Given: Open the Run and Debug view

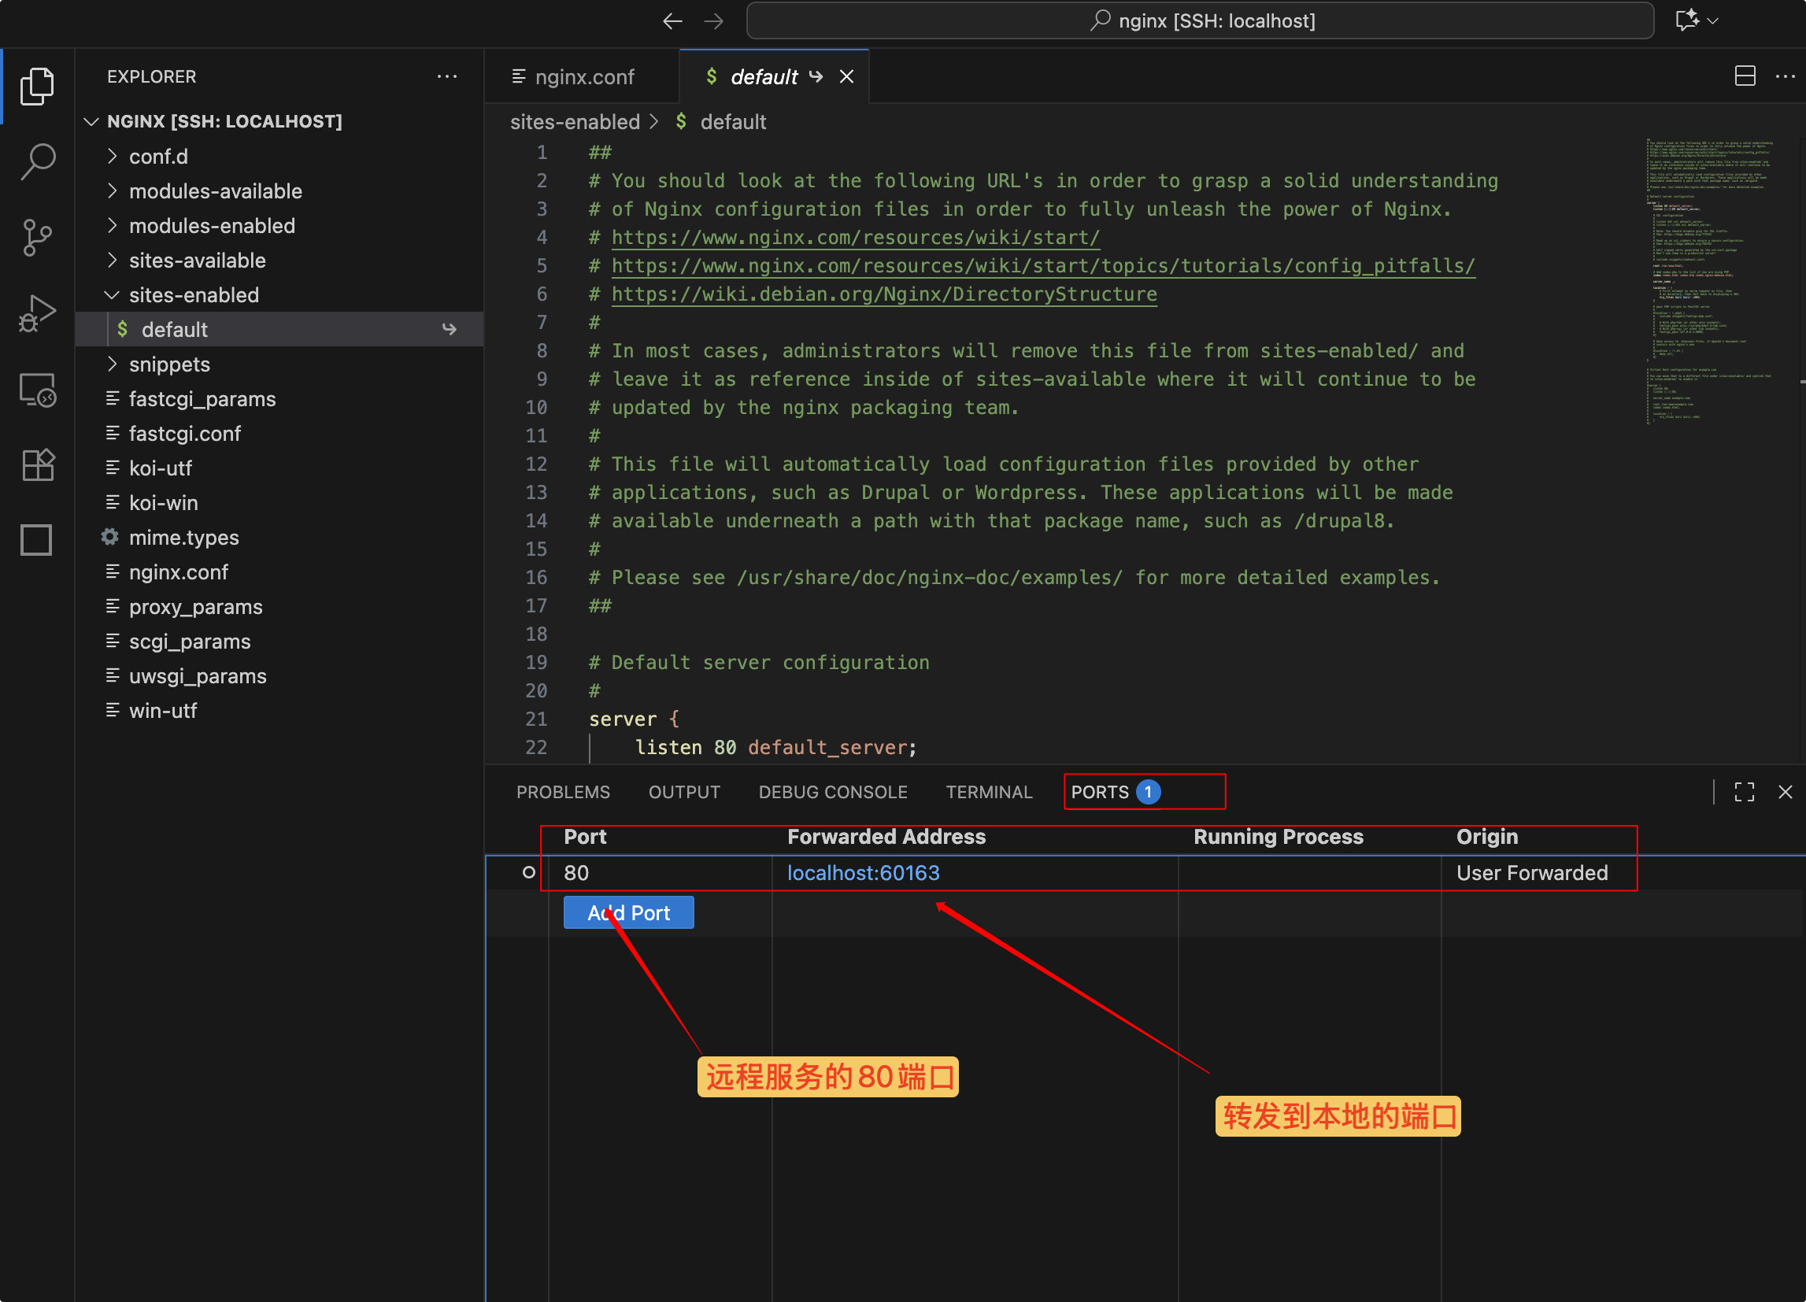Looking at the screenshot, I should 37,313.
